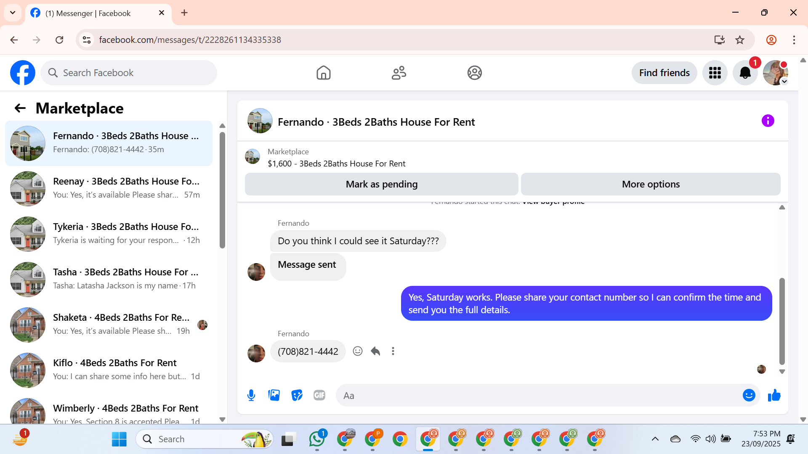808x454 pixels.
Task: Click the Windows taskbar Search box
Action: (x=205, y=439)
